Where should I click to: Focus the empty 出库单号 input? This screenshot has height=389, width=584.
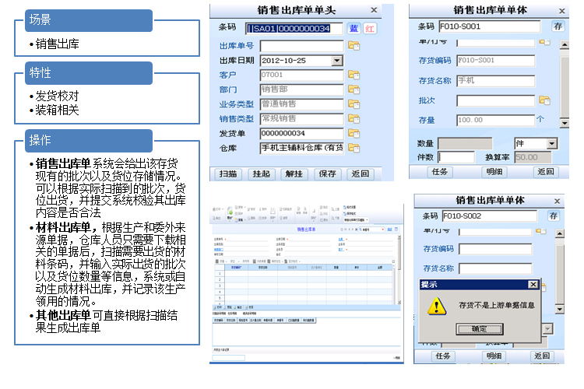pyautogui.click(x=301, y=46)
